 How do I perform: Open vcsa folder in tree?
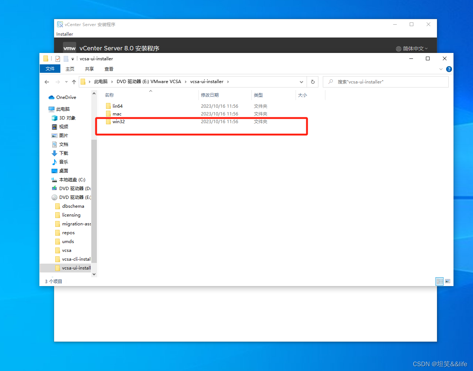(67, 250)
